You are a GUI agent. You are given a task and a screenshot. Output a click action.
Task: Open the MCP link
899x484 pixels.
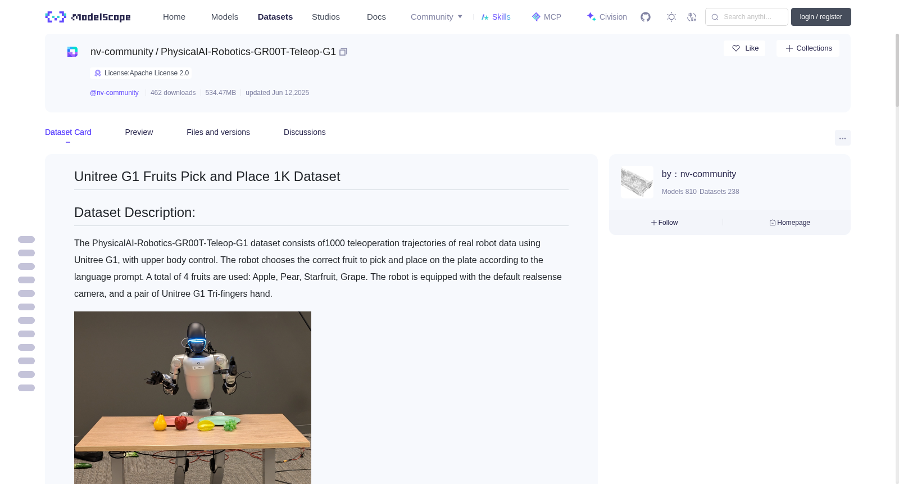547,17
